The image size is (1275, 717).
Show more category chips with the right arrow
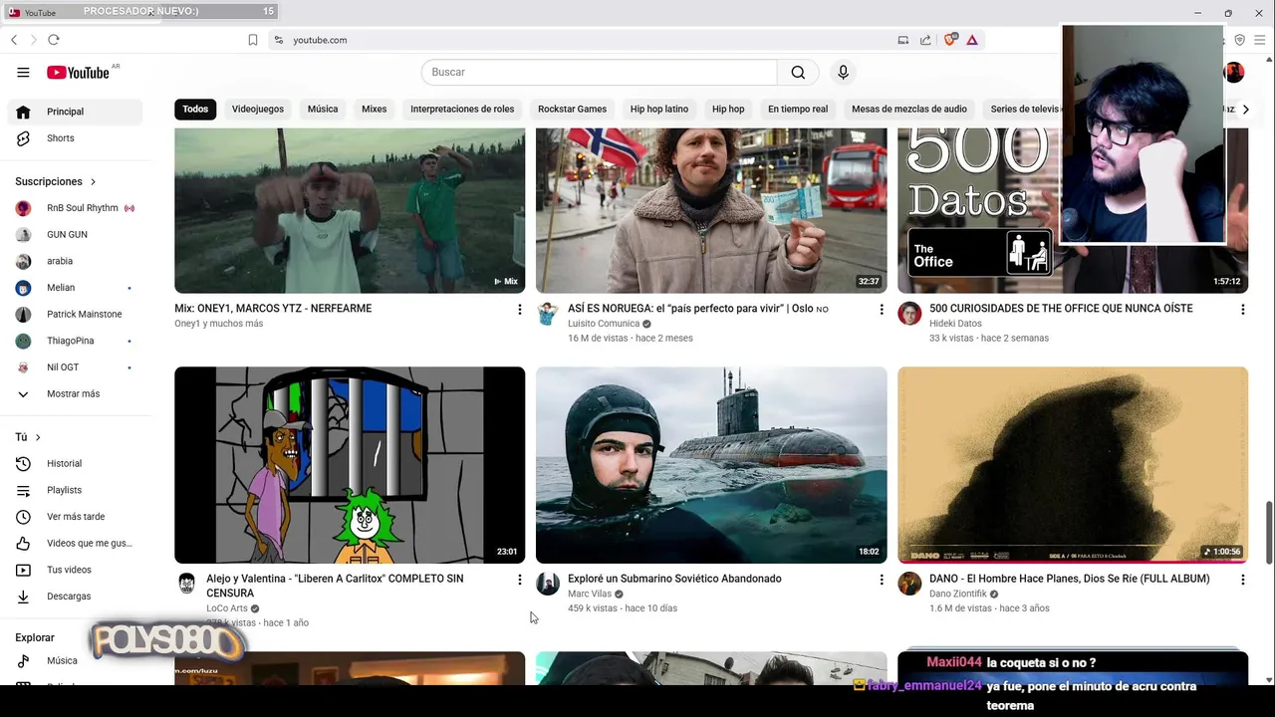[x=1244, y=109]
